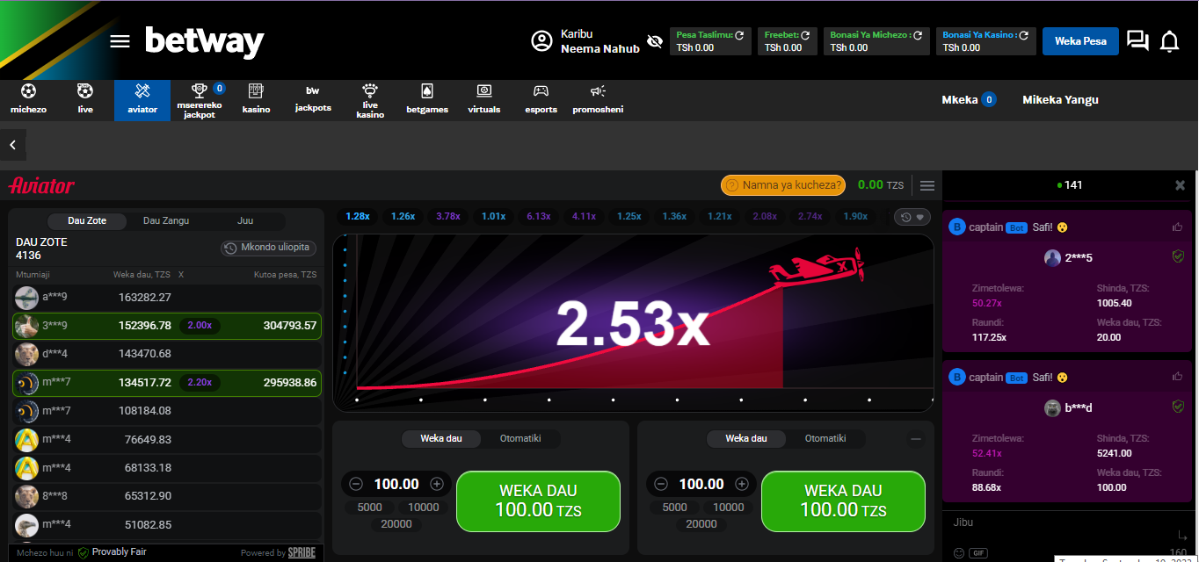Viewport: 1199px width, 562px height.
Task: Hide balance with the crossed-eye icon
Action: click(x=654, y=41)
